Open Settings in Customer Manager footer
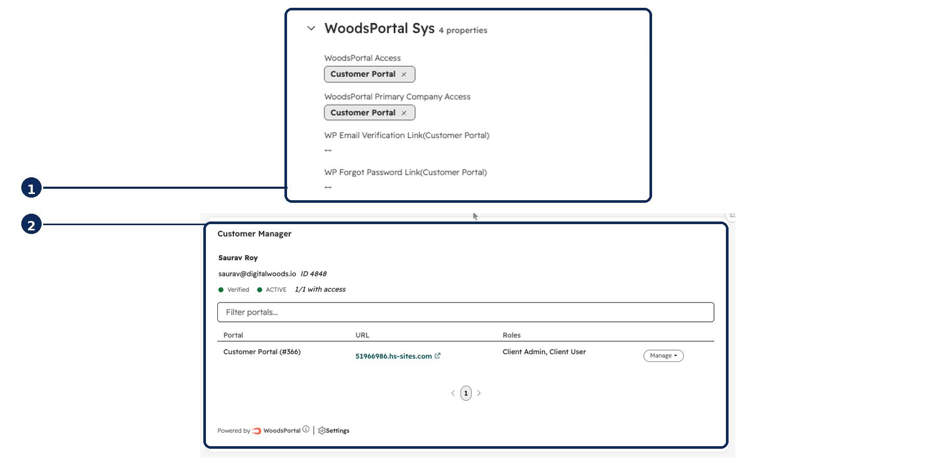Screen dimensions: 936x468 click(334, 431)
